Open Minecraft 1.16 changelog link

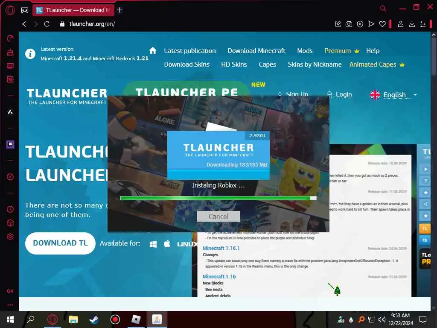pos(219,276)
